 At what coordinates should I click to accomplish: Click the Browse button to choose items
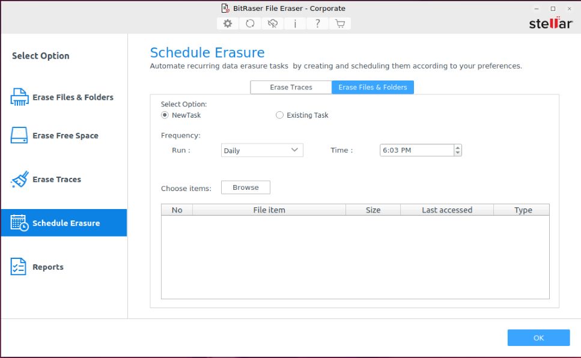click(x=246, y=187)
